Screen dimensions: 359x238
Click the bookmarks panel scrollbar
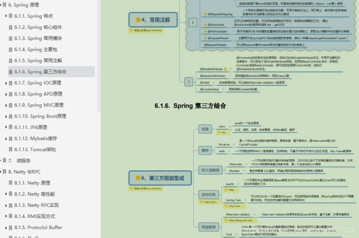pos(99,55)
